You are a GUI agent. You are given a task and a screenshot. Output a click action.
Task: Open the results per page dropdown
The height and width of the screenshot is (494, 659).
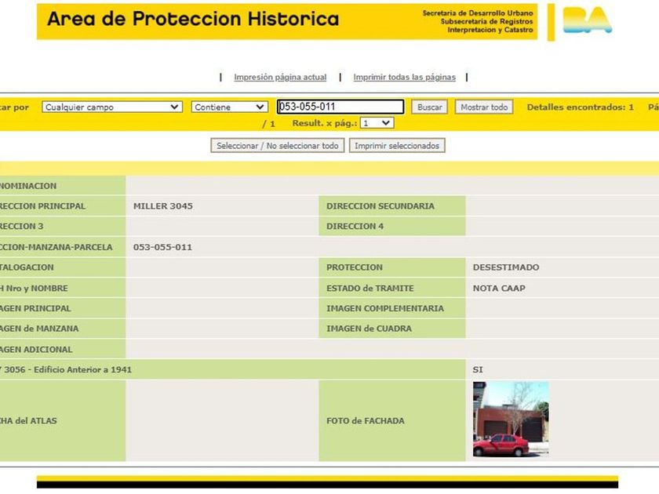coord(377,123)
